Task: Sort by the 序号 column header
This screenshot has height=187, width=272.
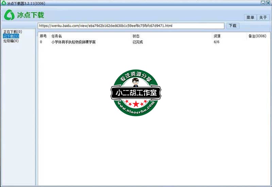Action: [43, 36]
